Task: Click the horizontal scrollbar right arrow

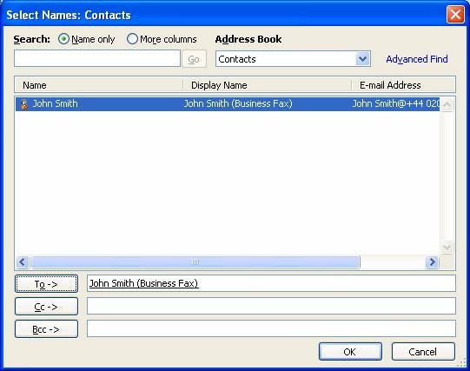Action: pyautogui.click(x=432, y=262)
